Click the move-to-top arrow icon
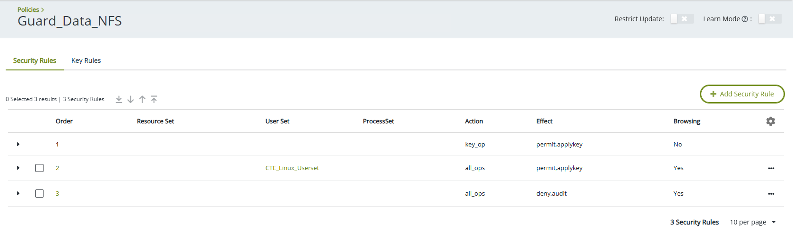Screen dimensions: 793x241 click(x=154, y=99)
